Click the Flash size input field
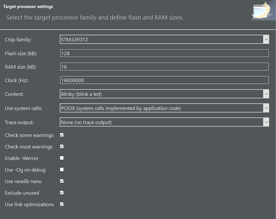The height and width of the screenshot is (219, 276). coord(164,53)
